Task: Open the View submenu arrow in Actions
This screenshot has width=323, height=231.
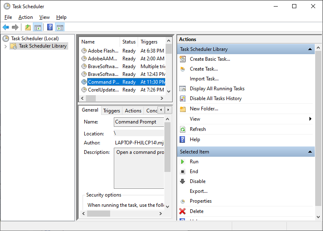Action: click(x=310, y=119)
